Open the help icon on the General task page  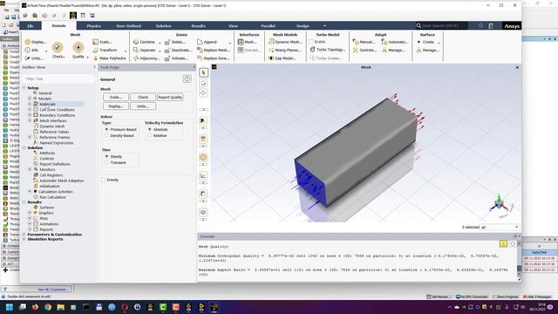(x=187, y=78)
